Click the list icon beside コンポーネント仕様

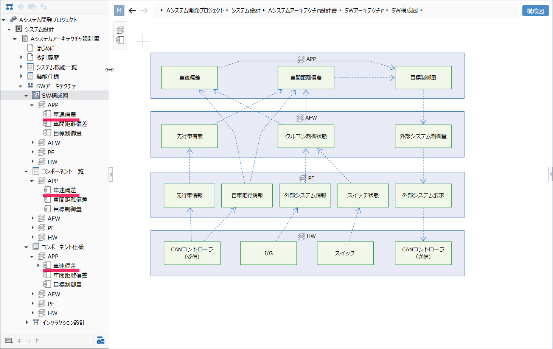click(36, 246)
